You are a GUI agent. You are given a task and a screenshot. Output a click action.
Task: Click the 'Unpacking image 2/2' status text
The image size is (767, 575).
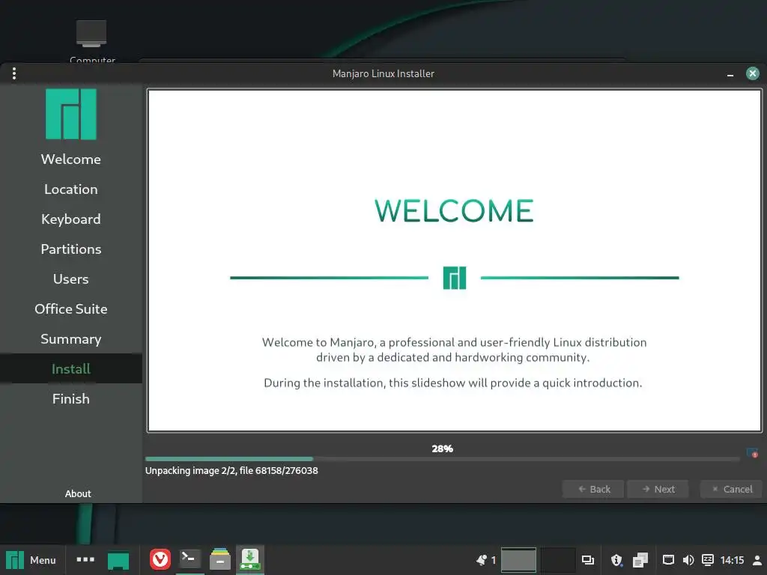231,470
